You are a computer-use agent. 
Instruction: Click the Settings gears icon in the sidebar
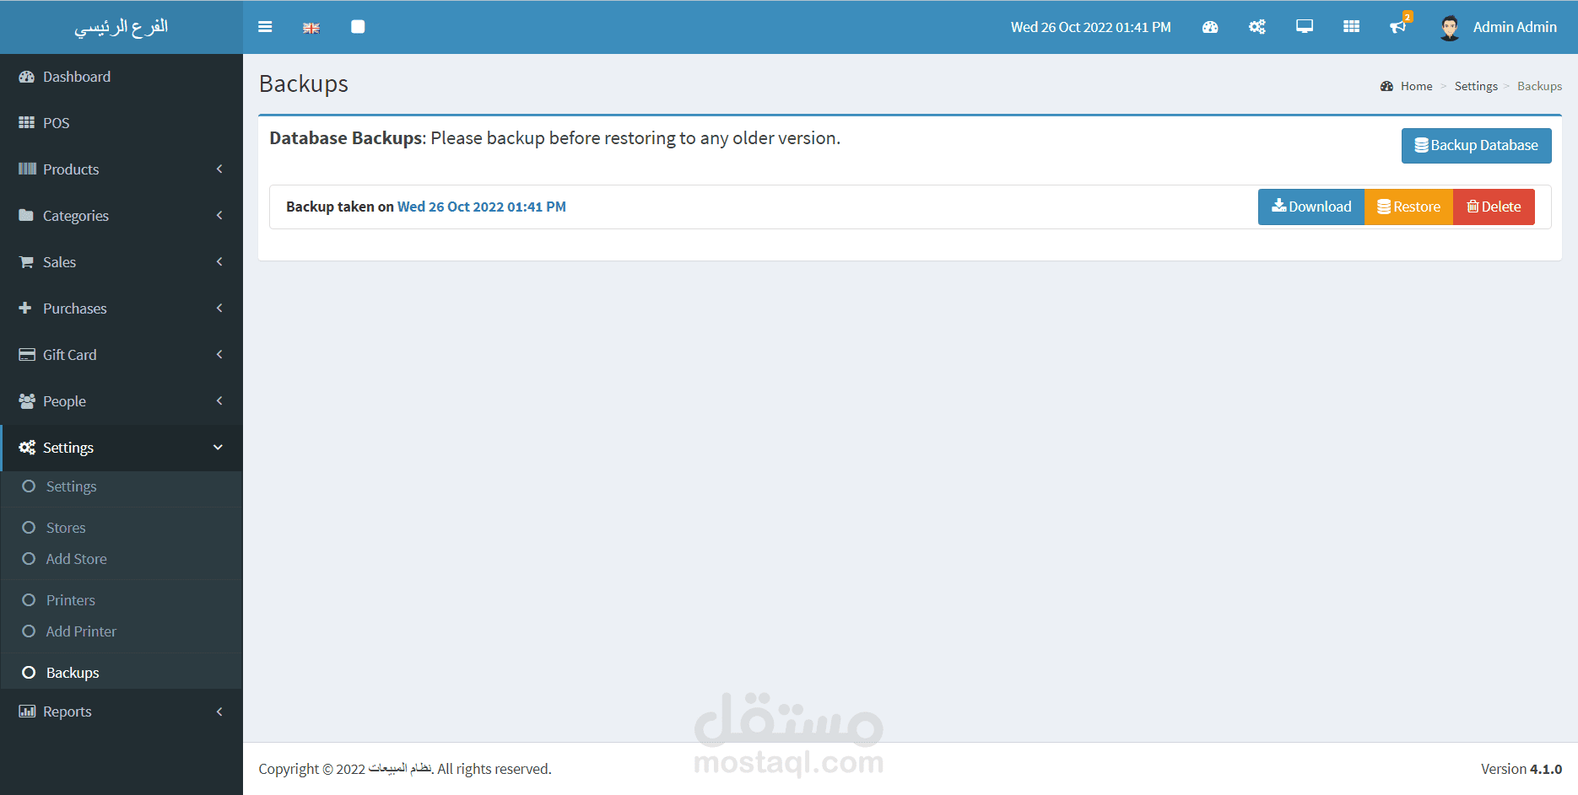(27, 448)
